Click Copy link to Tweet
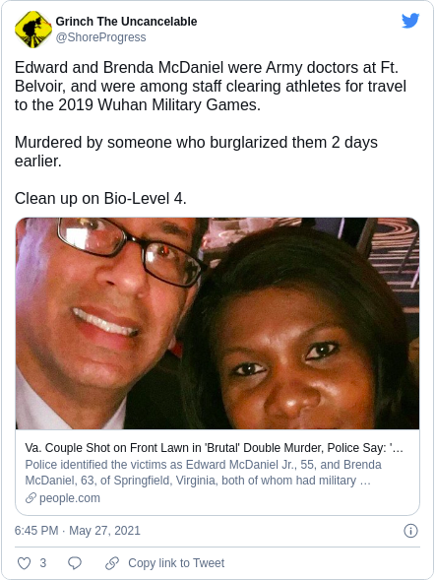The width and height of the screenshot is (435, 580). [x=176, y=563]
